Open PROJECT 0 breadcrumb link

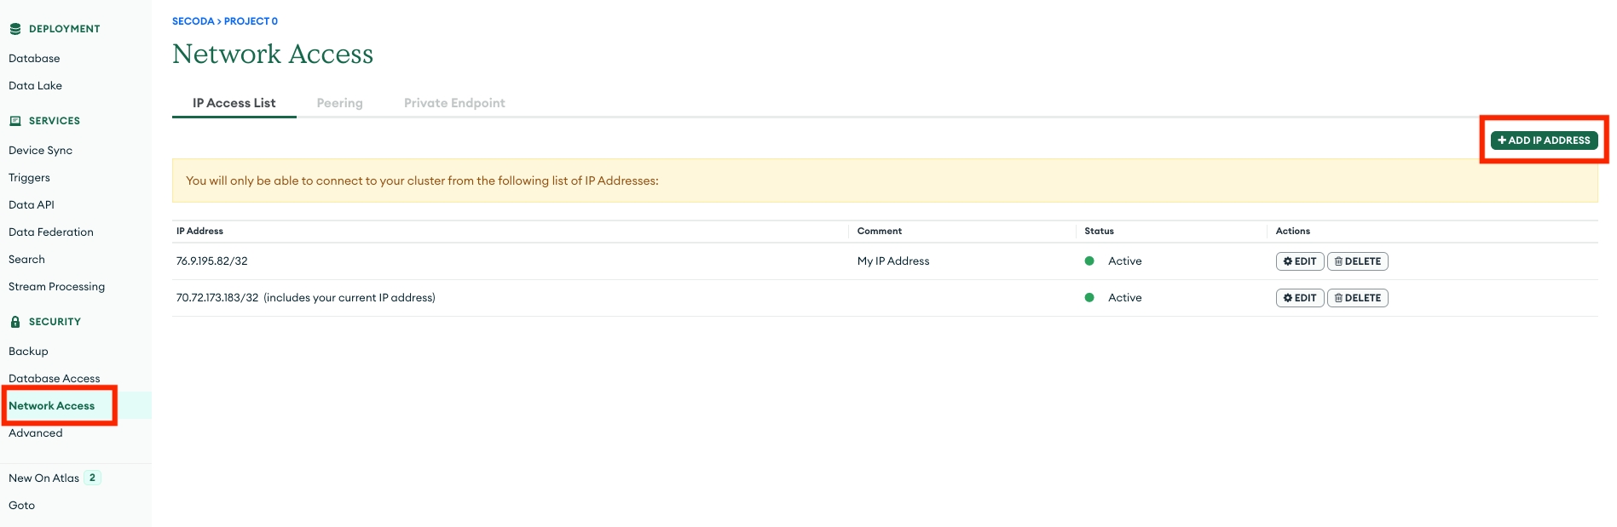(x=251, y=21)
